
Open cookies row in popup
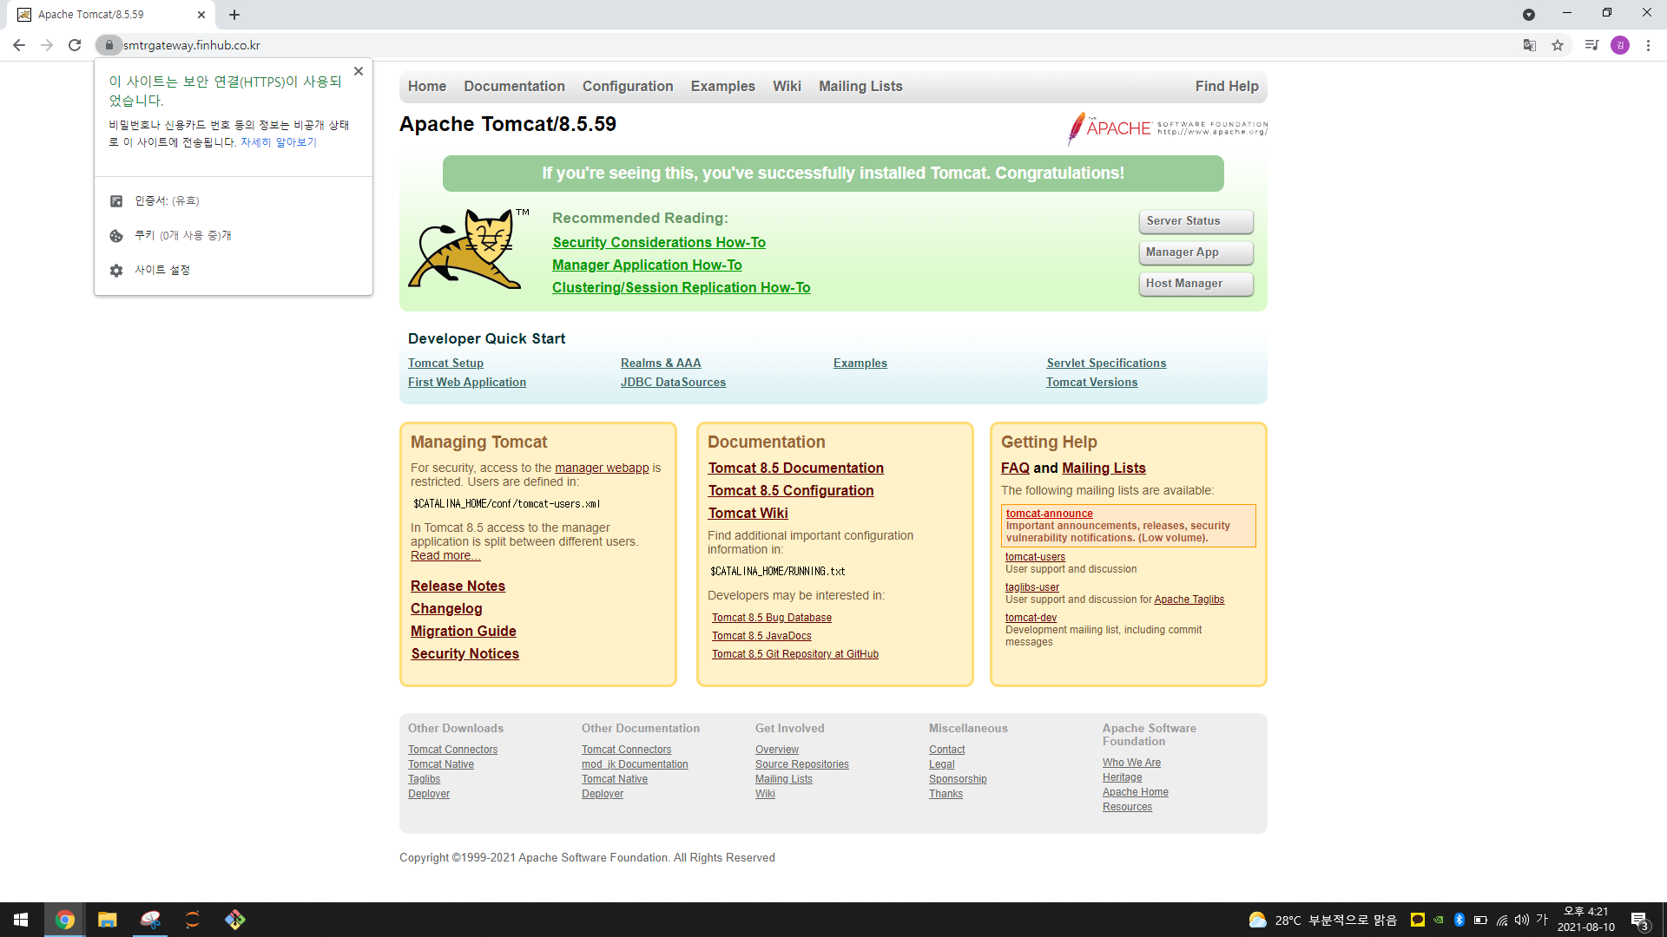(x=234, y=235)
